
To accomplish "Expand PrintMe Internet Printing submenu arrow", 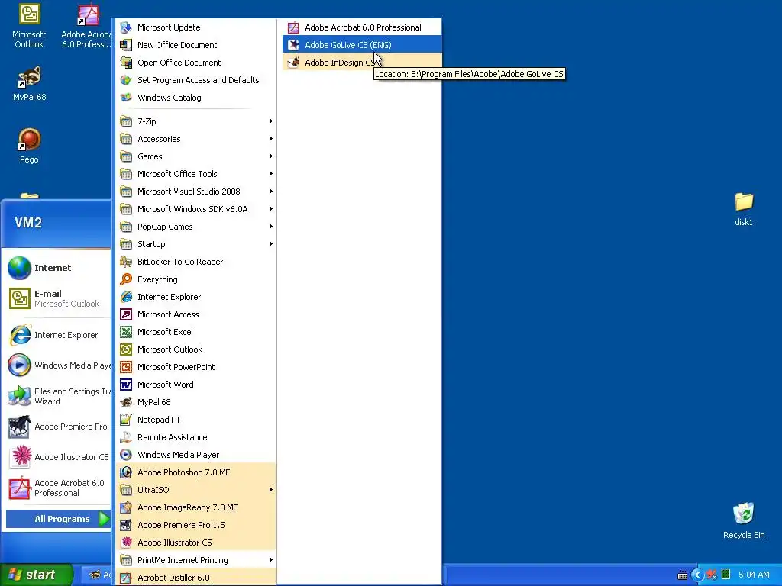I will pyautogui.click(x=271, y=560).
